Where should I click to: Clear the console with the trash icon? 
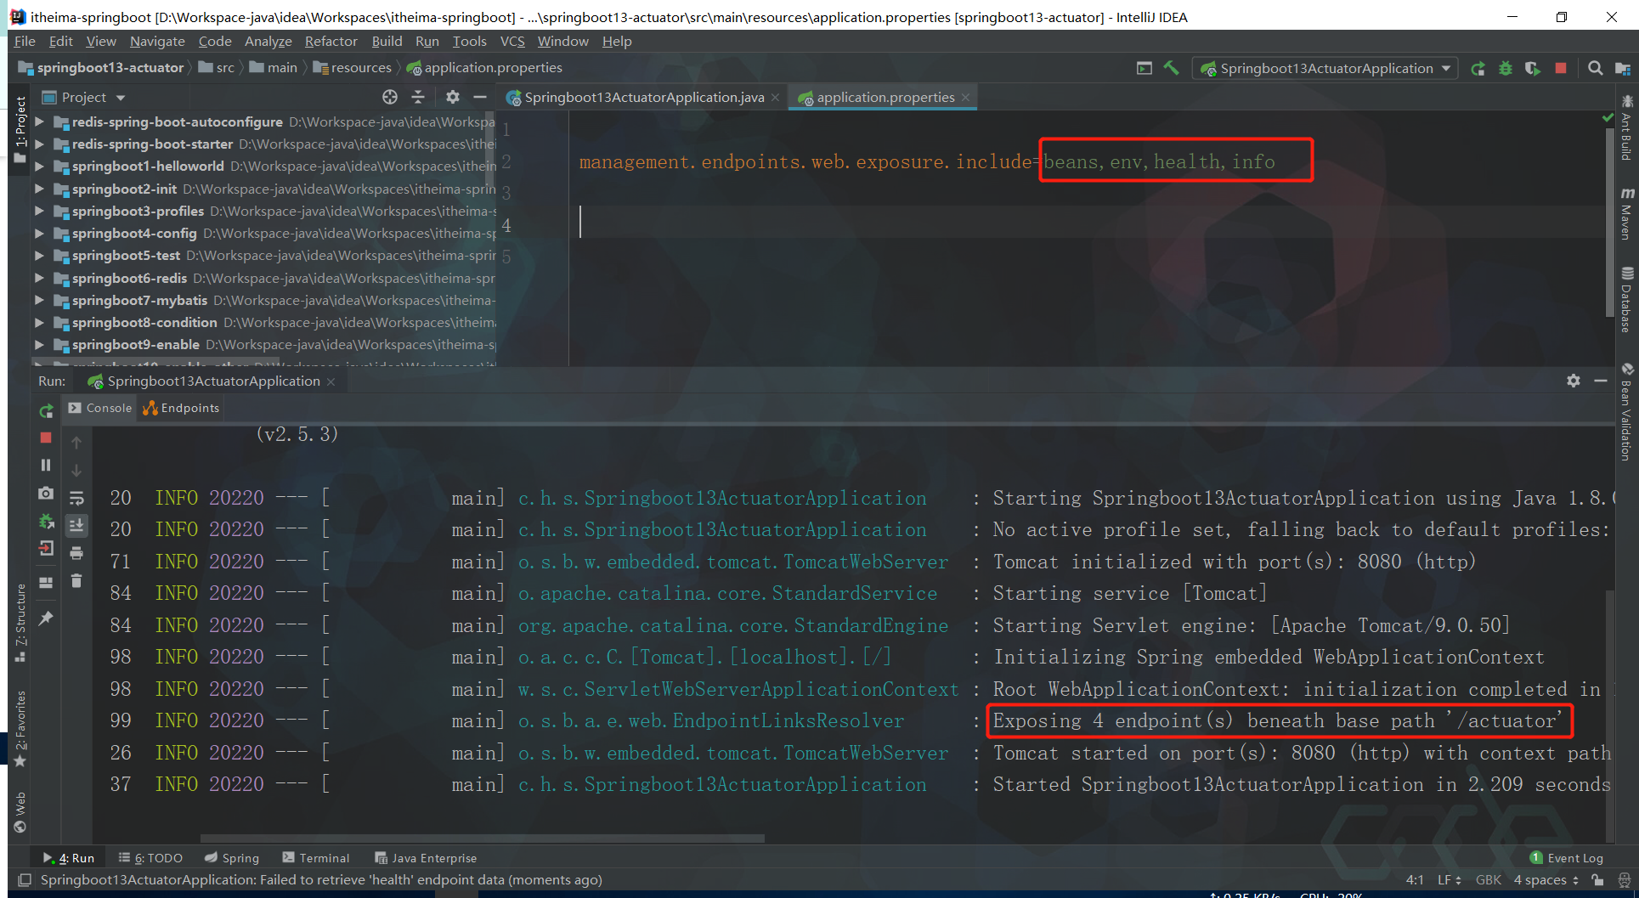point(76,581)
